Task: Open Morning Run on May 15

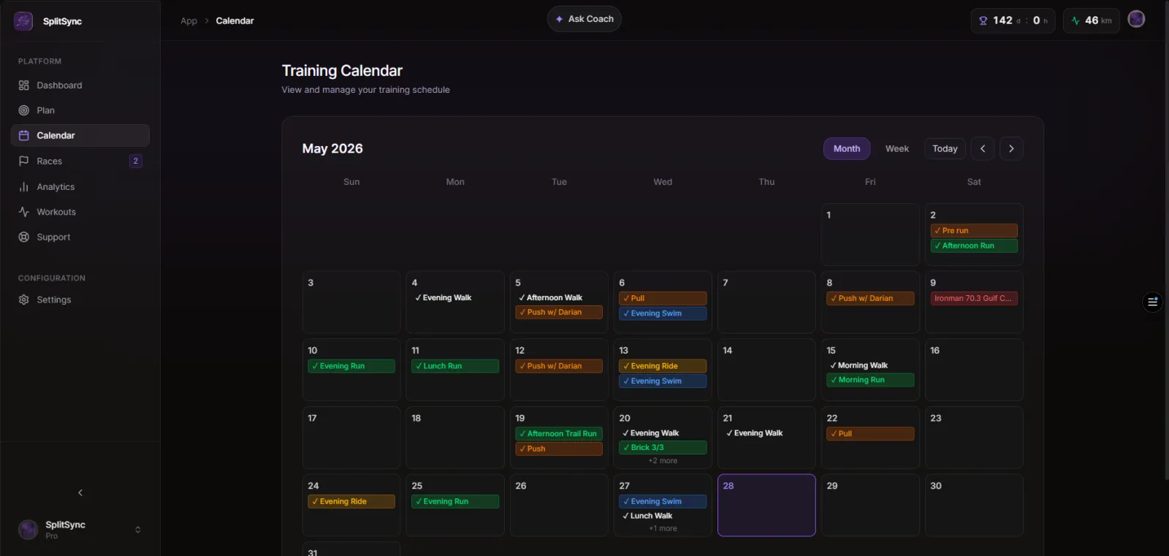Action: pos(870,380)
